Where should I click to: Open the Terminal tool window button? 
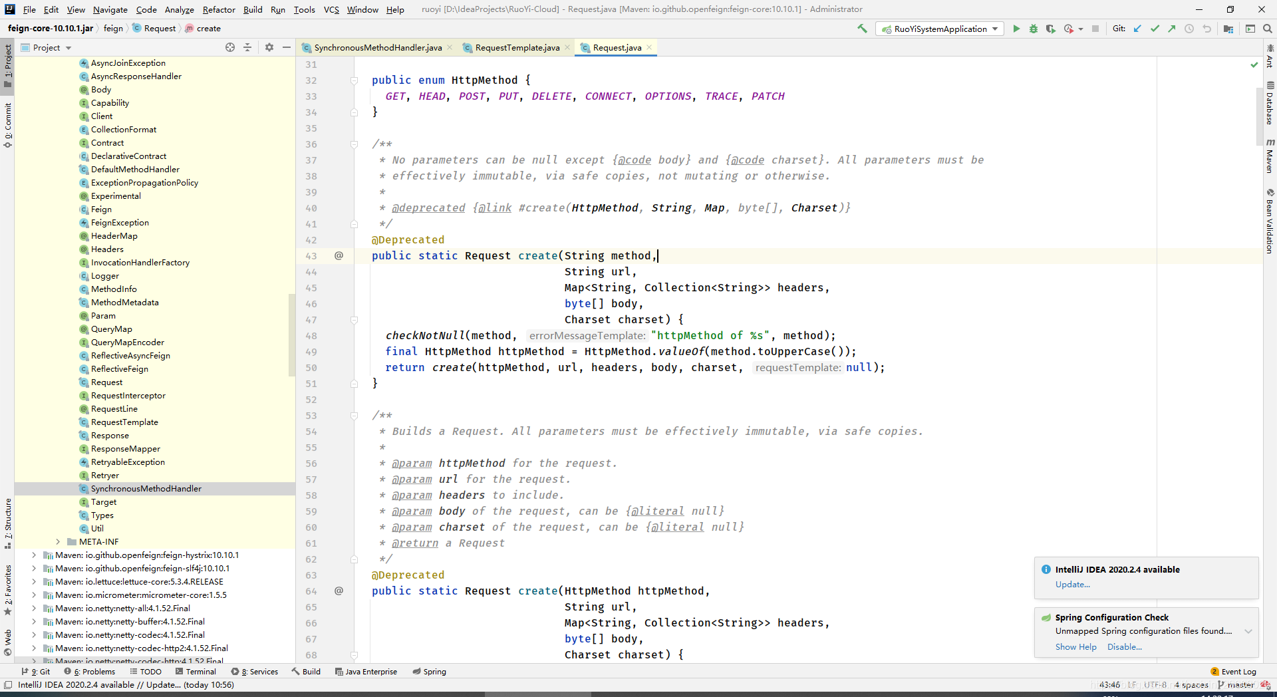[x=196, y=672]
